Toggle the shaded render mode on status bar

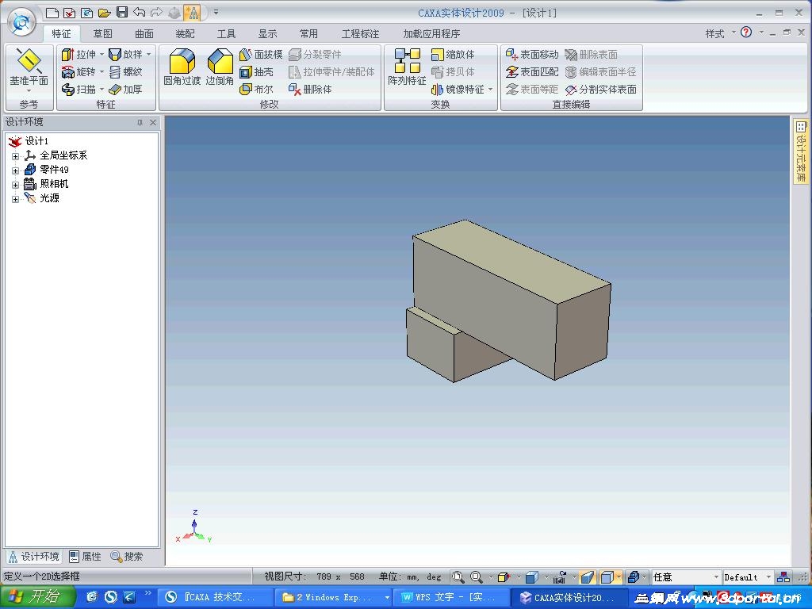click(588, 576)
